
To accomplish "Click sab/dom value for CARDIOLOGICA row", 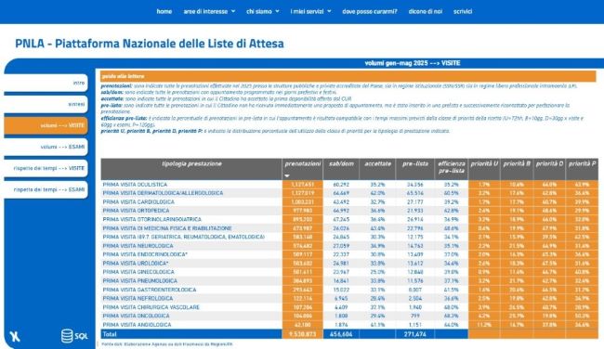I will [x=341, y=202].
